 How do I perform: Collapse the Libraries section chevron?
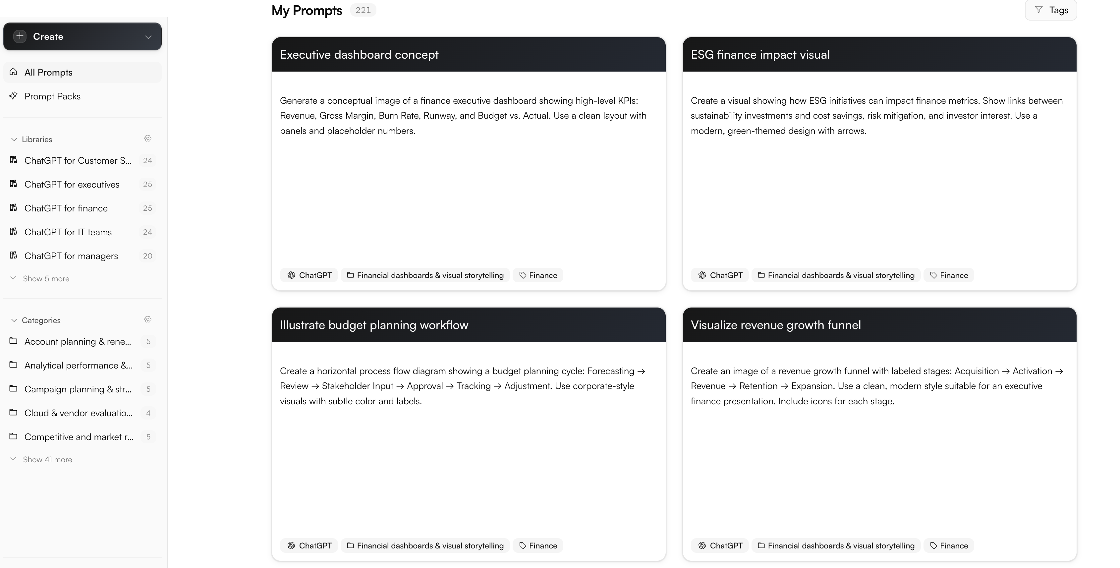coord(14,140)
